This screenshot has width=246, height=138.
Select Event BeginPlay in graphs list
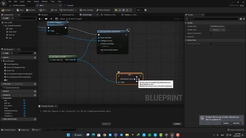(12, 64)
